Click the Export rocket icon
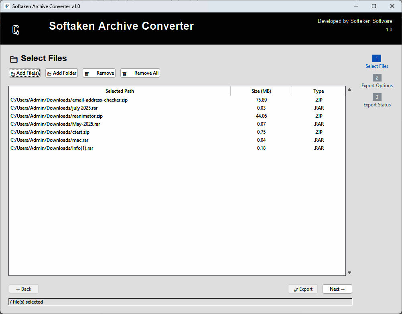 tap(296, 289)
